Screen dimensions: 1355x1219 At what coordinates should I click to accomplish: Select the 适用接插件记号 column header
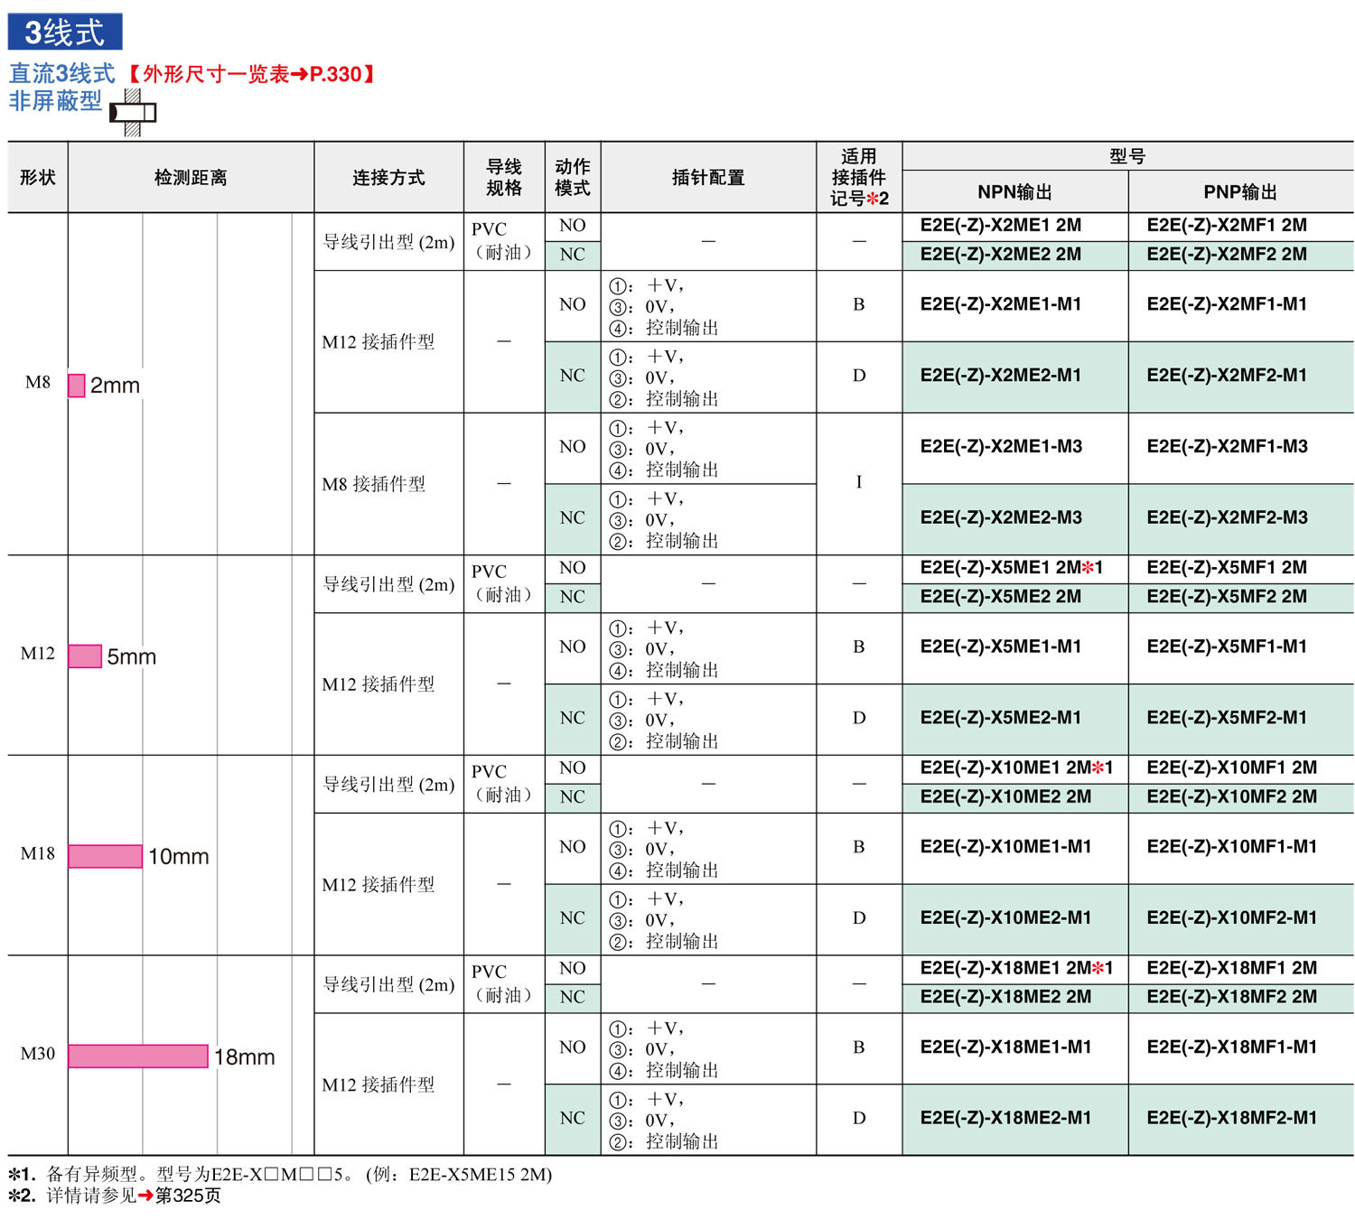pos(859,177)
